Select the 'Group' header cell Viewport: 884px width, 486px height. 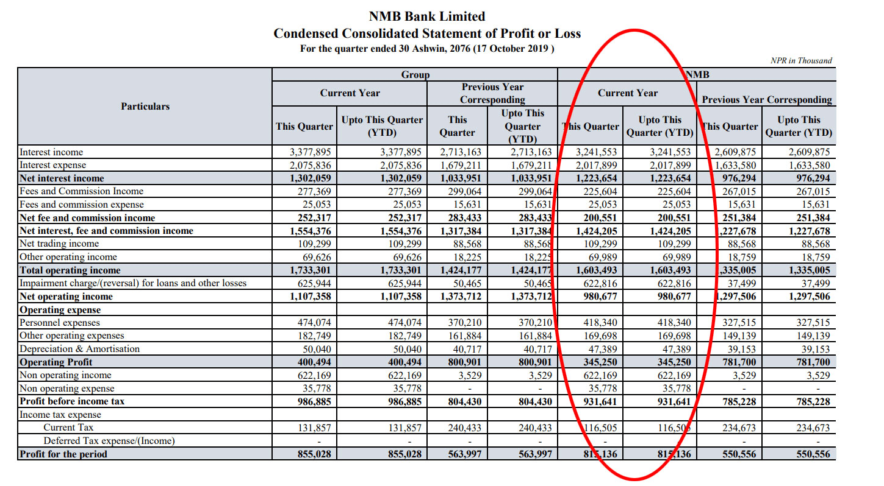tap(415, 75)
